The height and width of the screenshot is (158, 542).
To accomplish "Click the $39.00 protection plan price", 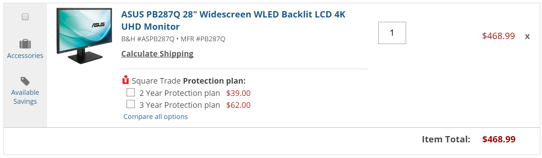I will (238, 93).
